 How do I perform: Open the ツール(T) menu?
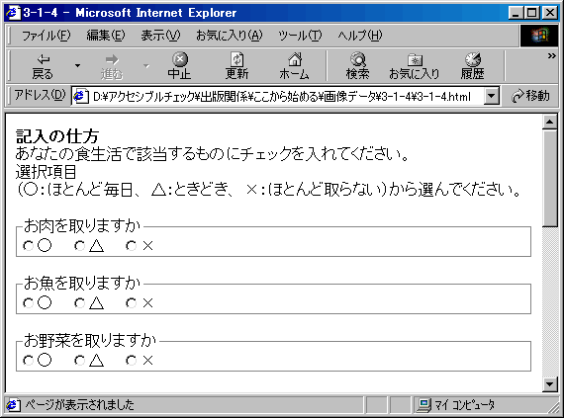300,36
